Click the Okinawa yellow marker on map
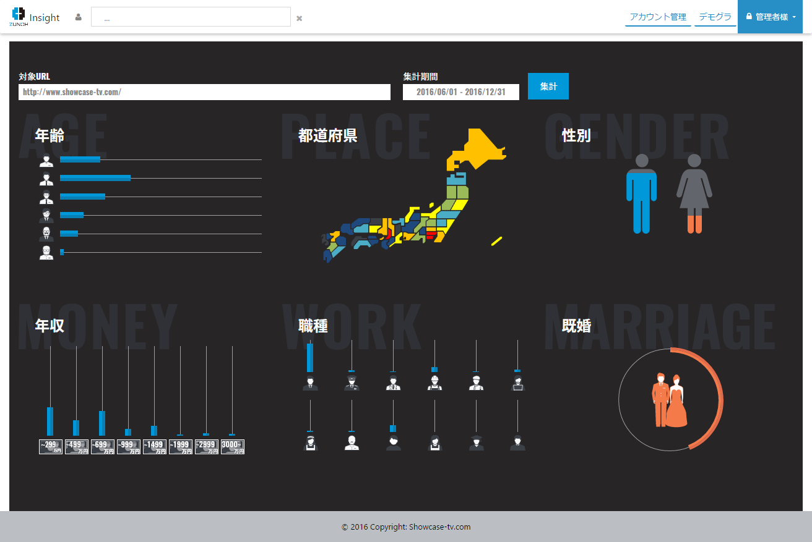This screenshot has height=542, width=812. tap(497, 241)
